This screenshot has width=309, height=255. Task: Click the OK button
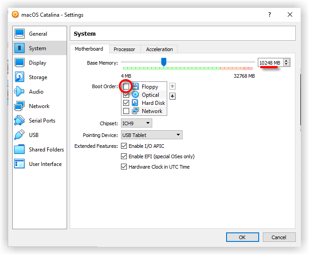coord(242,237)
